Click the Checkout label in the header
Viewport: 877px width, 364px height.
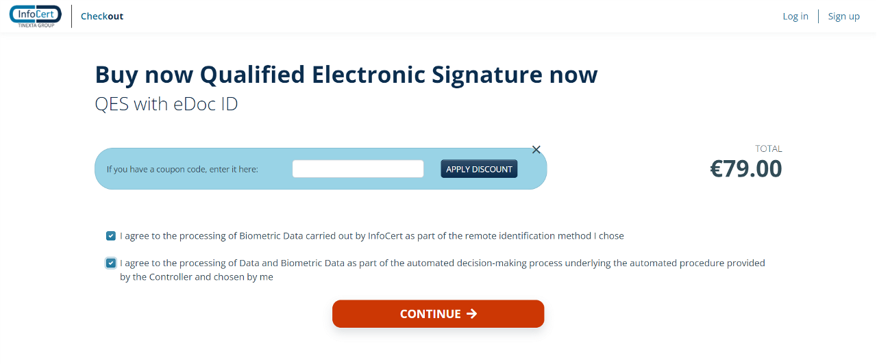102,16
